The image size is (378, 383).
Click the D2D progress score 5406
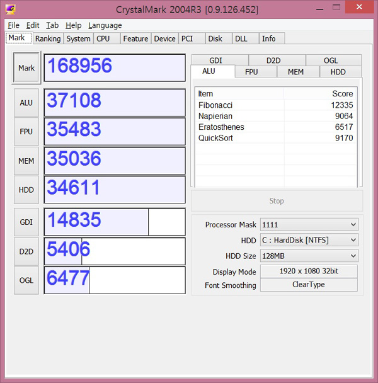(115, 251)
